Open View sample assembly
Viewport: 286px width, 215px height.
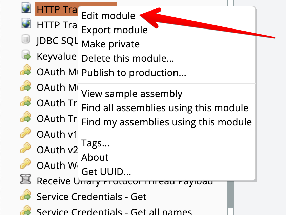(132, 94)
